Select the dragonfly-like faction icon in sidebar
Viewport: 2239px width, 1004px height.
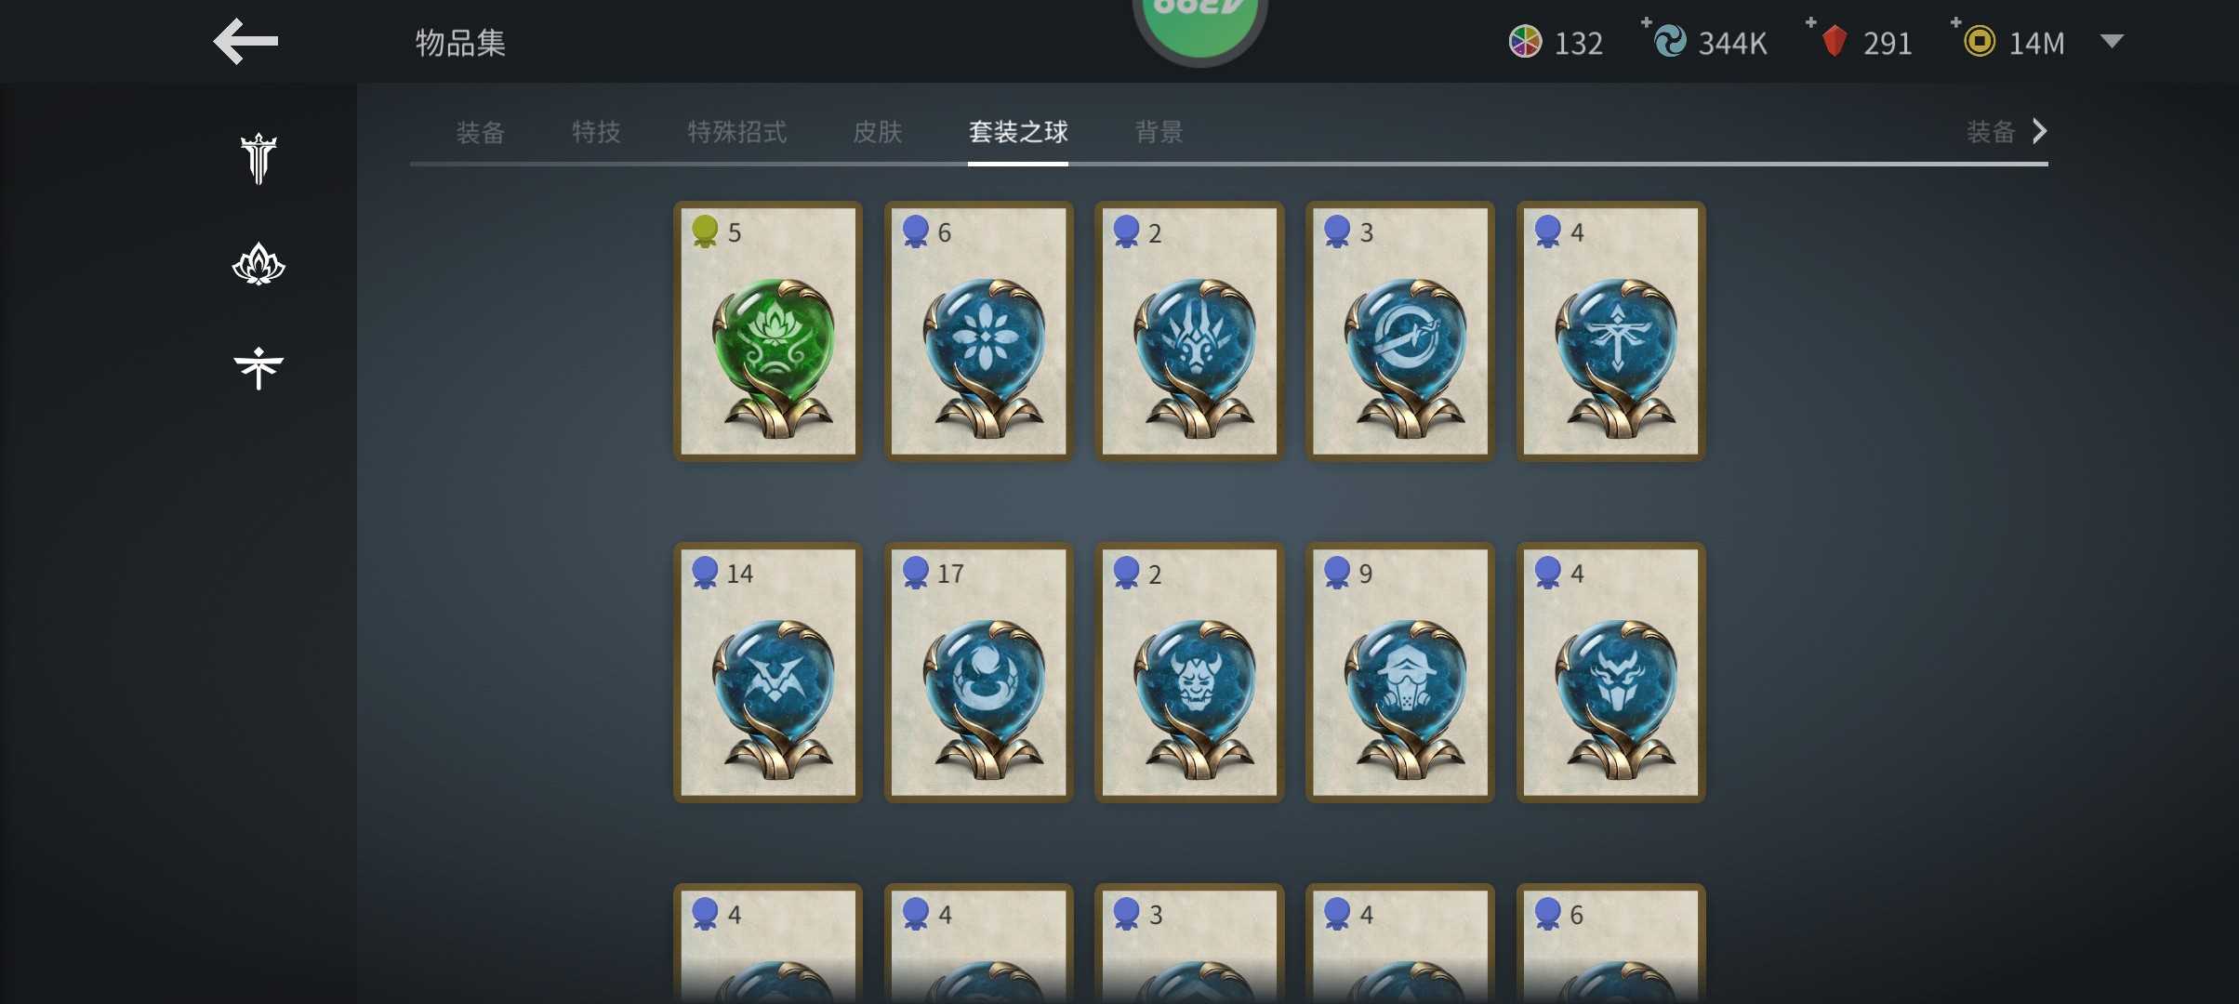258,368
